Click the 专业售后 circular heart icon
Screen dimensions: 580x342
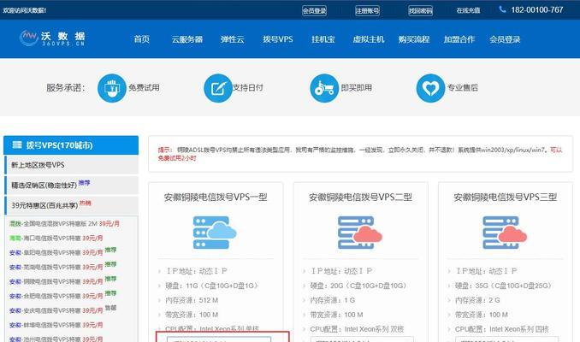pyautogui.click(x=430, y=88)
